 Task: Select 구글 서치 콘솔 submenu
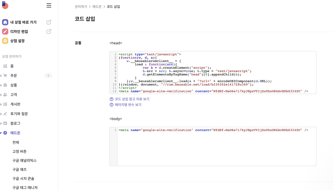click(x=23, y=179)
